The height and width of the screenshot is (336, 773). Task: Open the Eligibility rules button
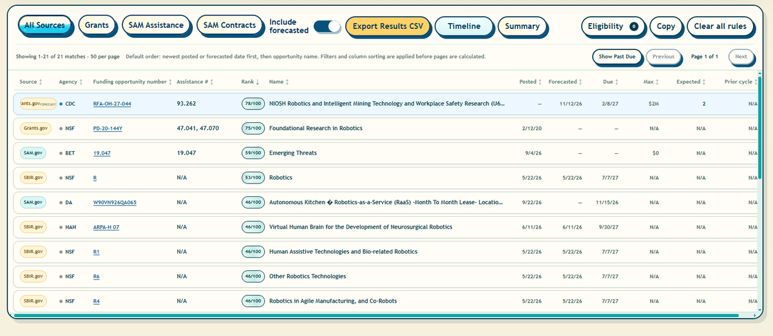[x=613, y=26]
